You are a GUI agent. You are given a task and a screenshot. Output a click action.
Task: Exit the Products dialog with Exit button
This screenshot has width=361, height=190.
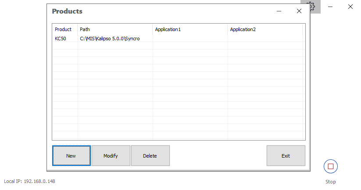(x=286, y=156)
